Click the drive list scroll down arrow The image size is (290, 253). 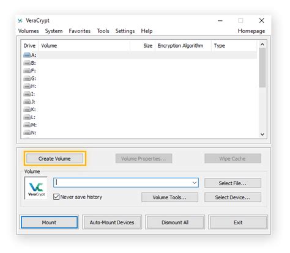tap(262, 134)
